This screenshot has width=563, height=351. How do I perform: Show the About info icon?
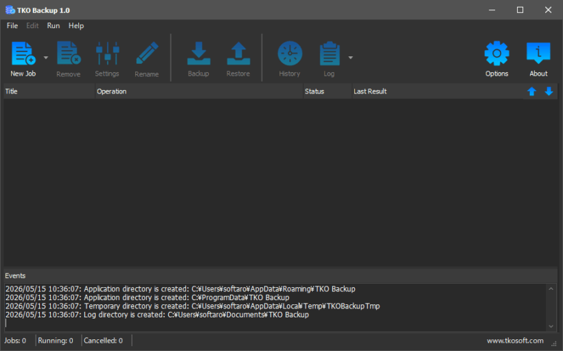pyautogui.click(x=538, y=53)
